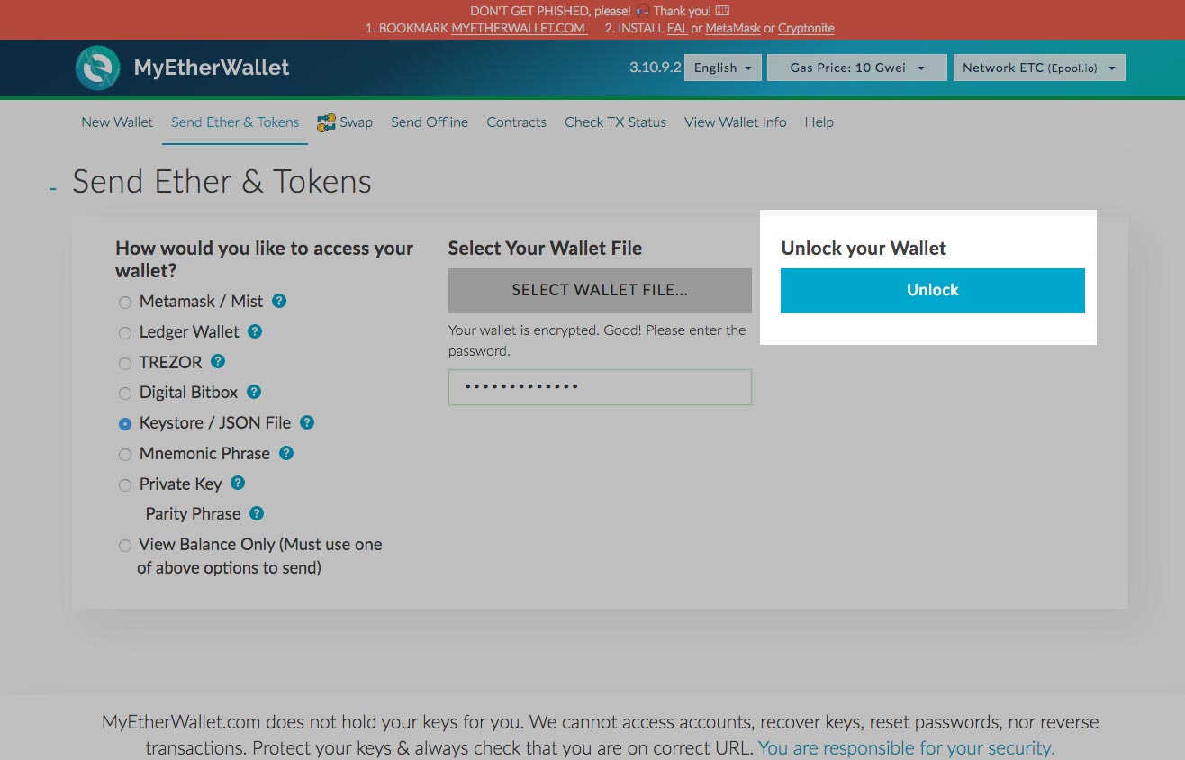Click the Unlock button

(933, 290)
